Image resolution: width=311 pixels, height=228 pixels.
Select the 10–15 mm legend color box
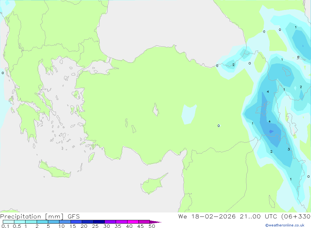65,222
